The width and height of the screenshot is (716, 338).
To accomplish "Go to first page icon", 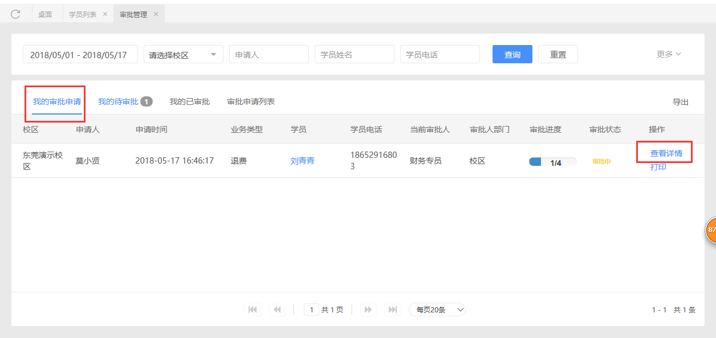I will tap(252, 310).
